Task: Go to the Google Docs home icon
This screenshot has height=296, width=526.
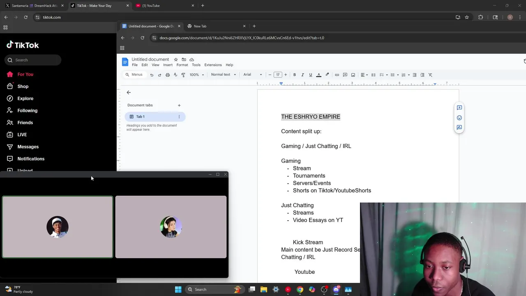Action: coord(125,62)
